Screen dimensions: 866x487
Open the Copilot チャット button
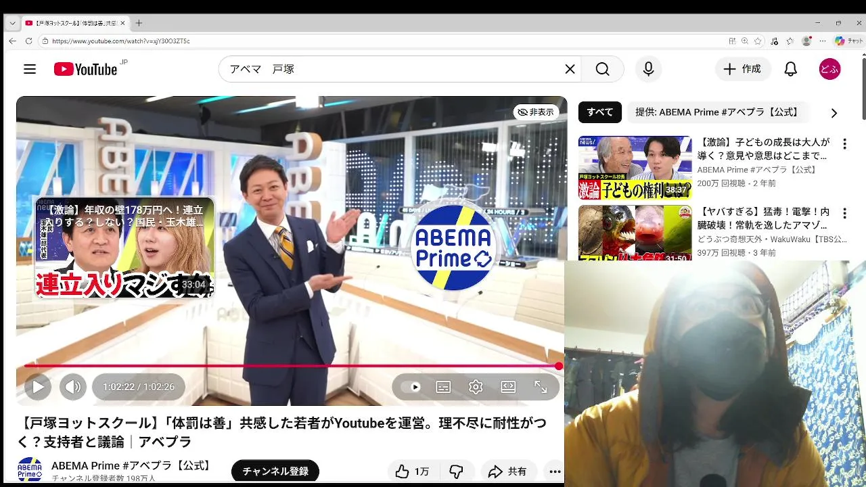click(x=848, y=41)
